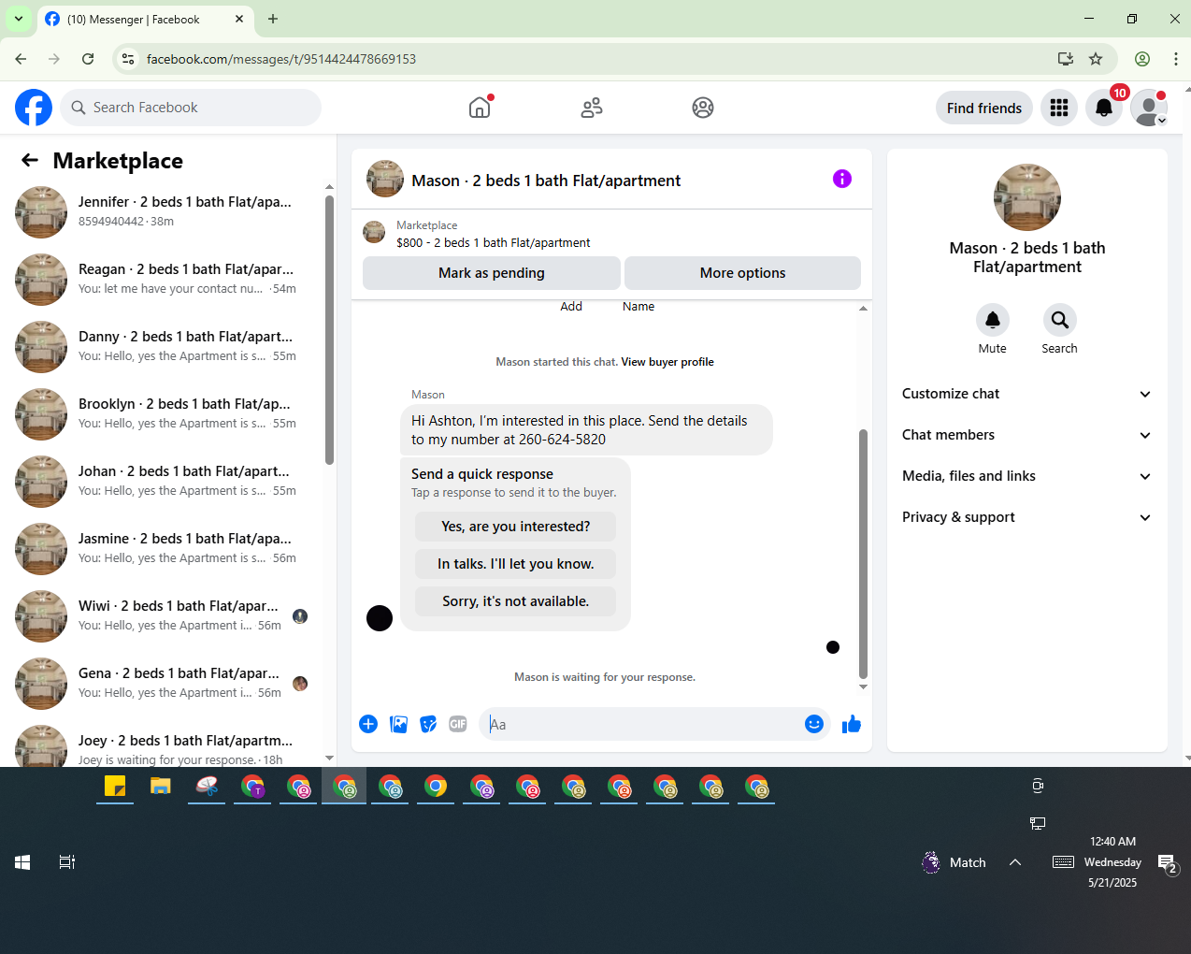1191x954 pixels.
Task: Select the Messenger | Facebook browser tab
Action: pos(144,19)
